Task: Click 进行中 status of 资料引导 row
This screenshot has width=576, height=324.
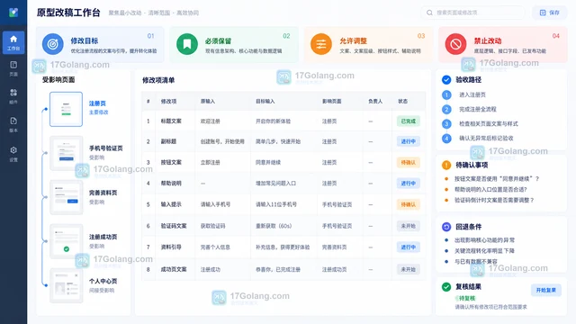Action: [x=408, y=247]
